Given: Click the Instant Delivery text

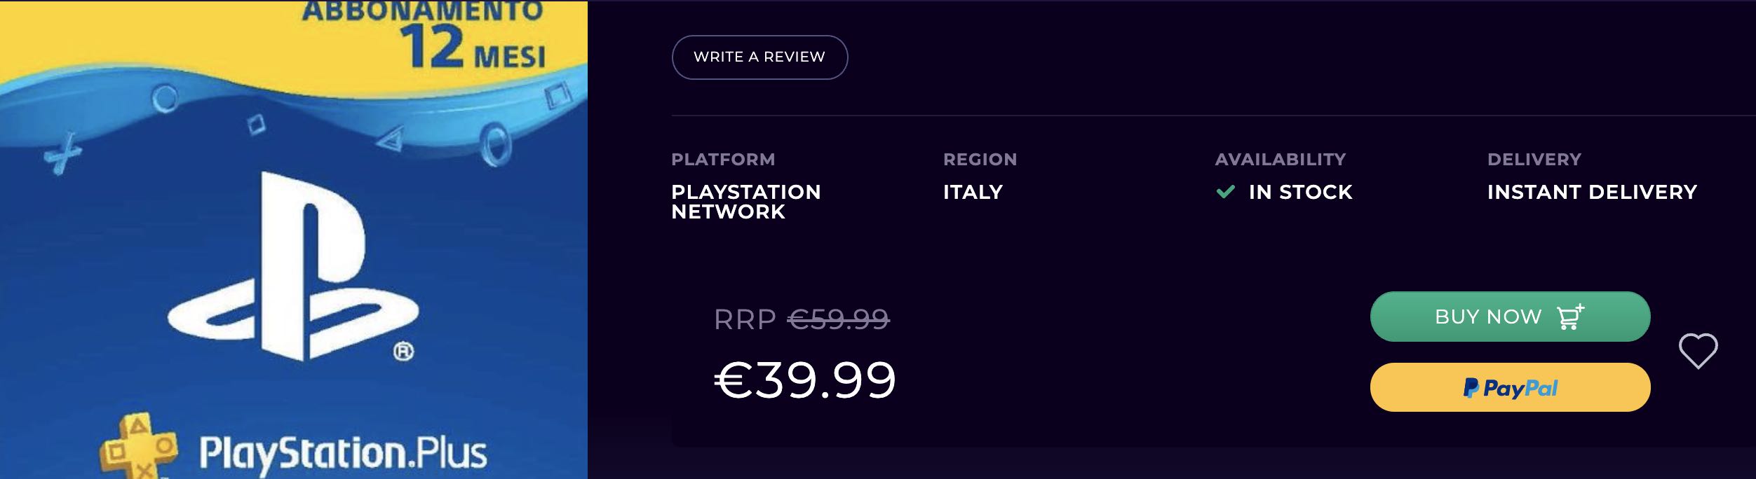Looking at the screenshot, I should [x=1592, y=192].
